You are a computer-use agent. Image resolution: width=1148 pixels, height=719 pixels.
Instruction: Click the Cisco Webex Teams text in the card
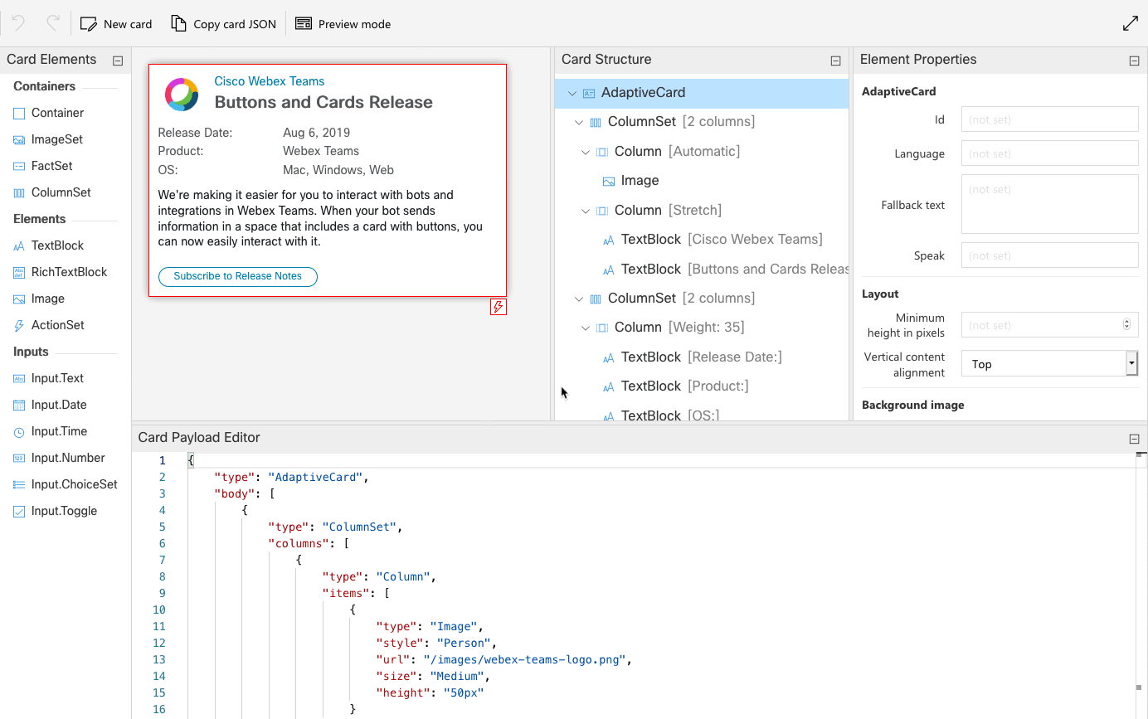point(270,81)
